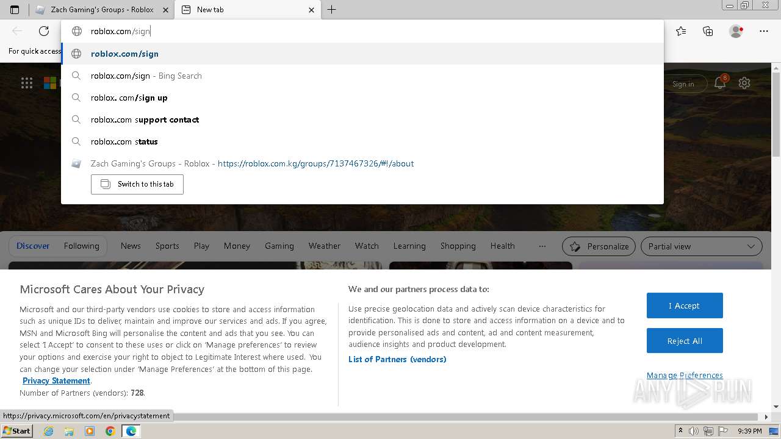Click the Personalize button

(x=599, y=246)
